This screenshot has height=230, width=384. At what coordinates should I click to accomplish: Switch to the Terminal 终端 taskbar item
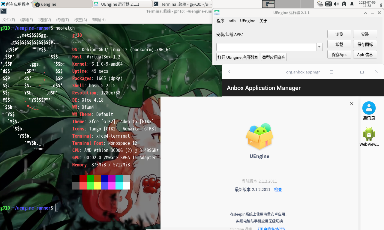point(183,4)
